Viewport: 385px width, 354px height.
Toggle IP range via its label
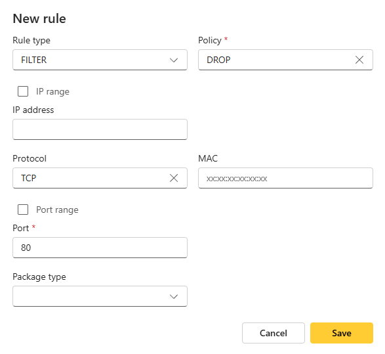52,91
